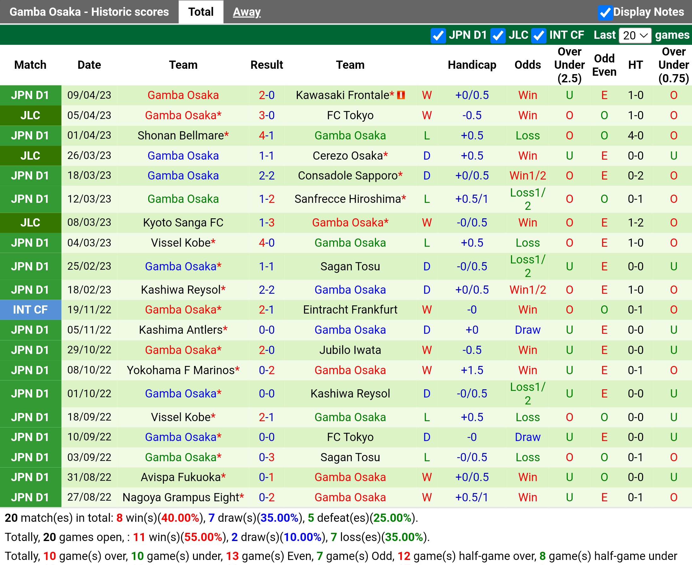Uncheck the JLC competition filter
This screenshot has width=692, height=565.
tap(498, 35)
